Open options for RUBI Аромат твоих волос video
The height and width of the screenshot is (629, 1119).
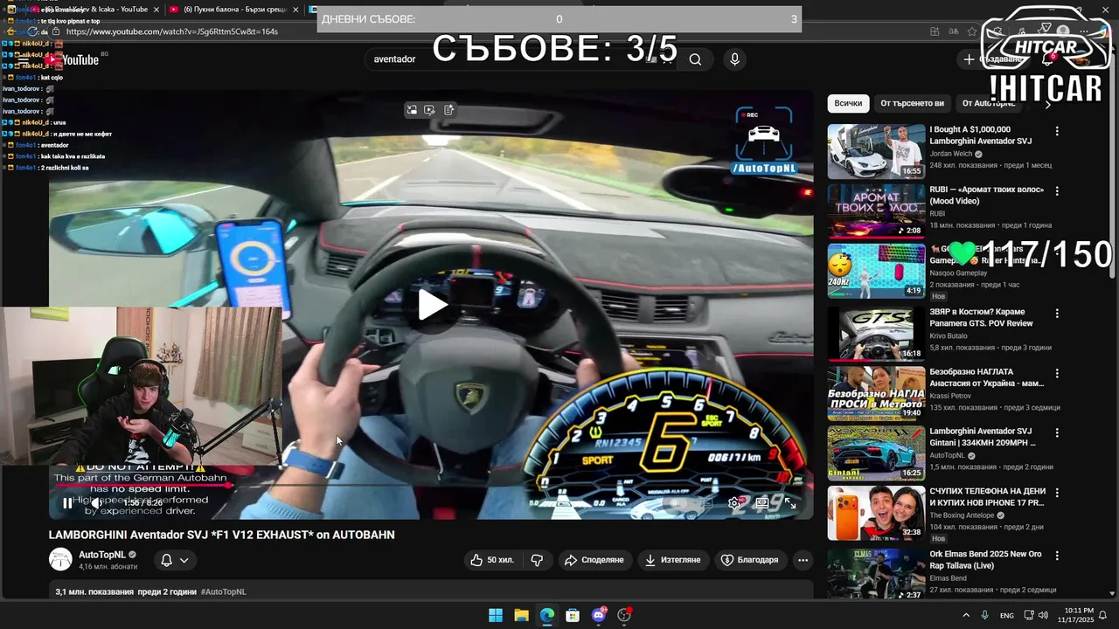1057,191
